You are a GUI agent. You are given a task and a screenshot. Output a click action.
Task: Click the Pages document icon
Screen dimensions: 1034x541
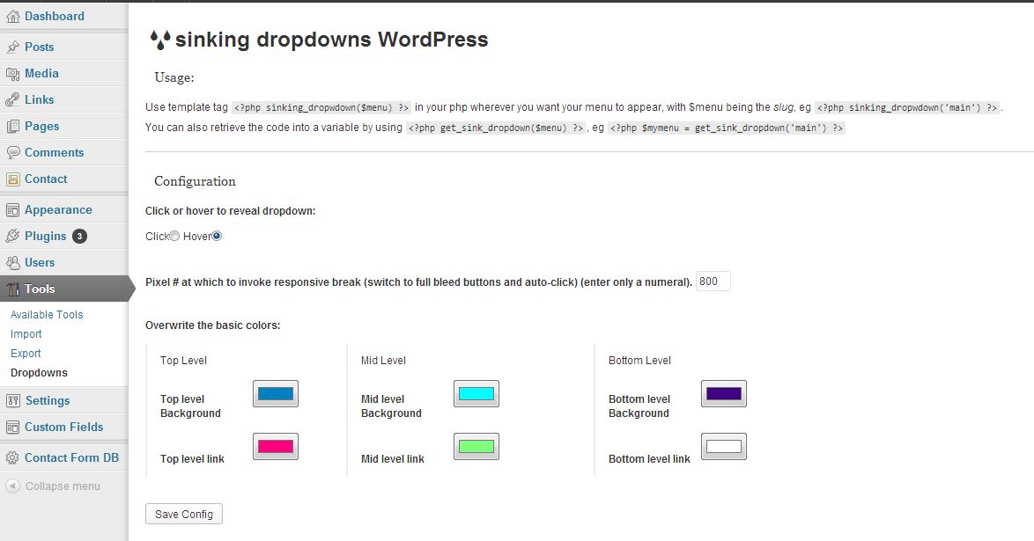pos(12,127)
